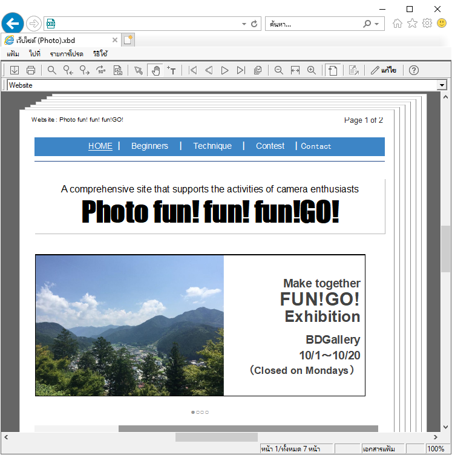This screenshot has height=455, width=452.
Task: Click the Print toolbar icon
Action: 31,70
